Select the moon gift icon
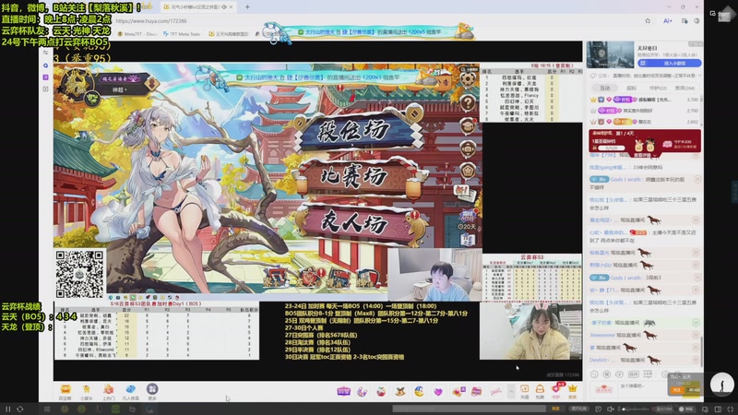Screen dimensions: 738x415 click(x=419, y=391)
